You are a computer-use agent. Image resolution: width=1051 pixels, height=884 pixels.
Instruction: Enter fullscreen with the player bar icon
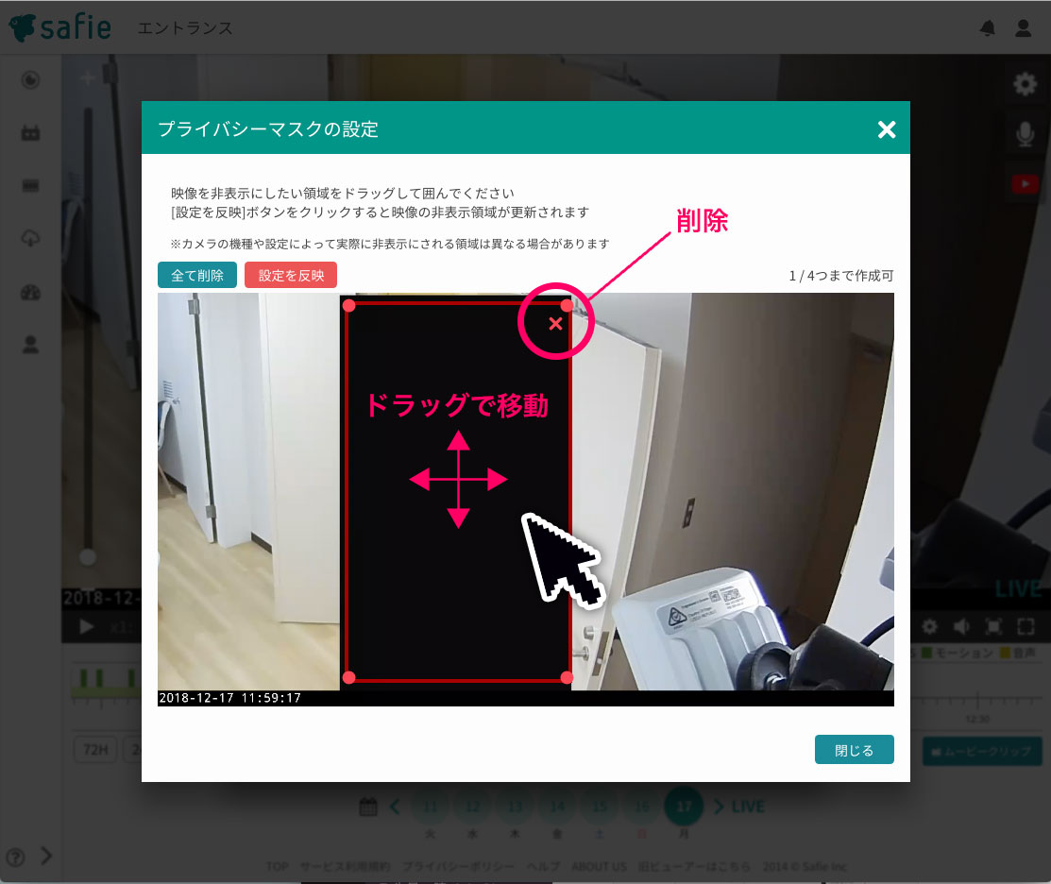pos(1026,627)
